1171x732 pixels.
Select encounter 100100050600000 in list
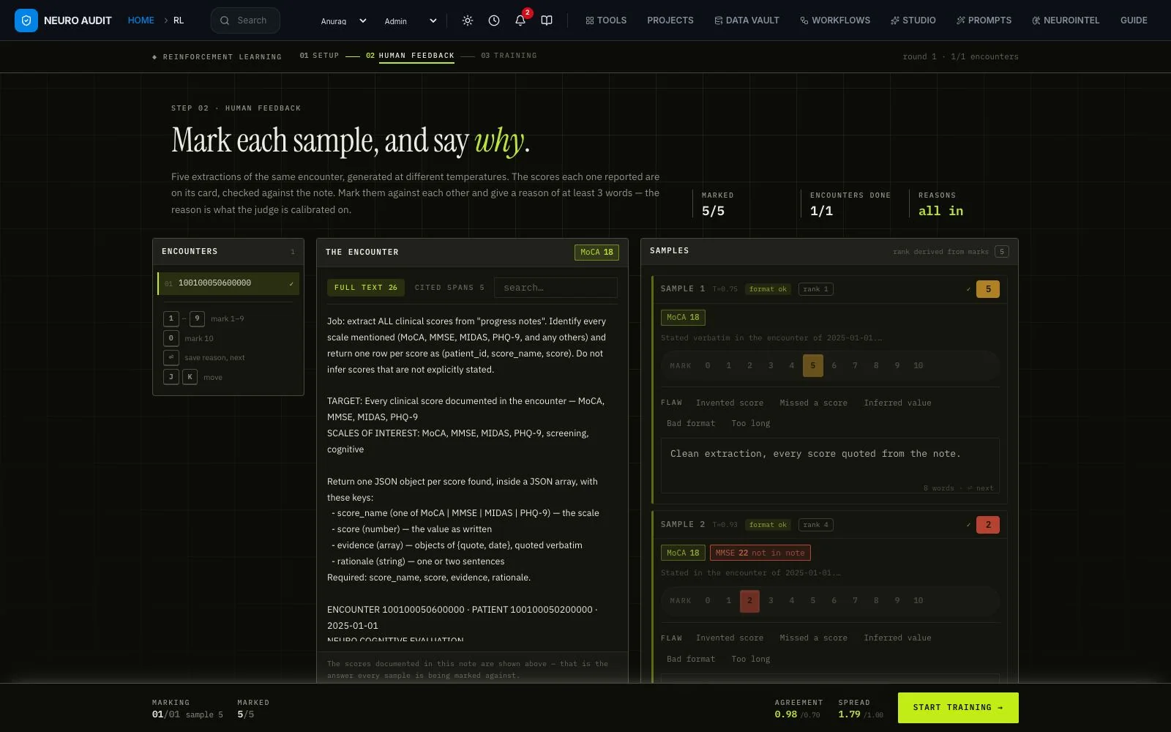(228, 283)
